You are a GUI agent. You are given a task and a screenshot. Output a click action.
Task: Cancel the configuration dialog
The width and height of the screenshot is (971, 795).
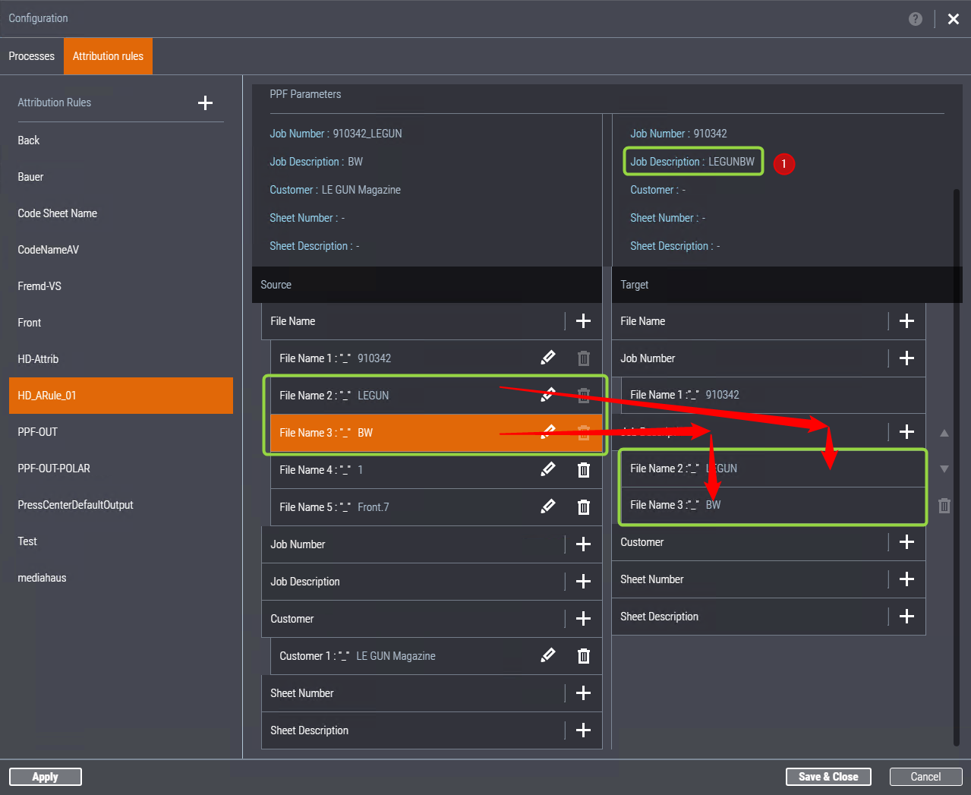coord(925,777)
